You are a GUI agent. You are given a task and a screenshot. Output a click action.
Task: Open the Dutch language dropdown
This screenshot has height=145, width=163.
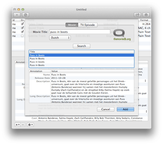pos(60,38)
